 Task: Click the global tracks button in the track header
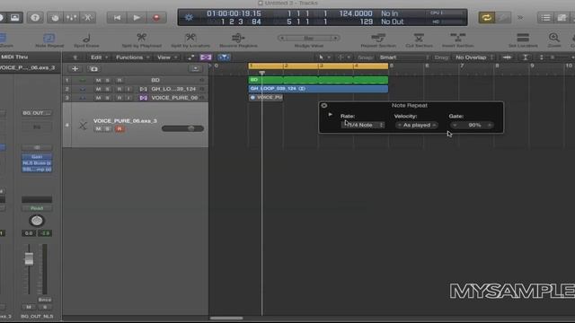coord(195,68)
